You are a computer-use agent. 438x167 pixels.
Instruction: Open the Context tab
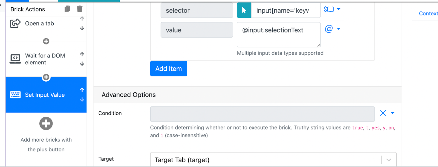tap(428, 13)
